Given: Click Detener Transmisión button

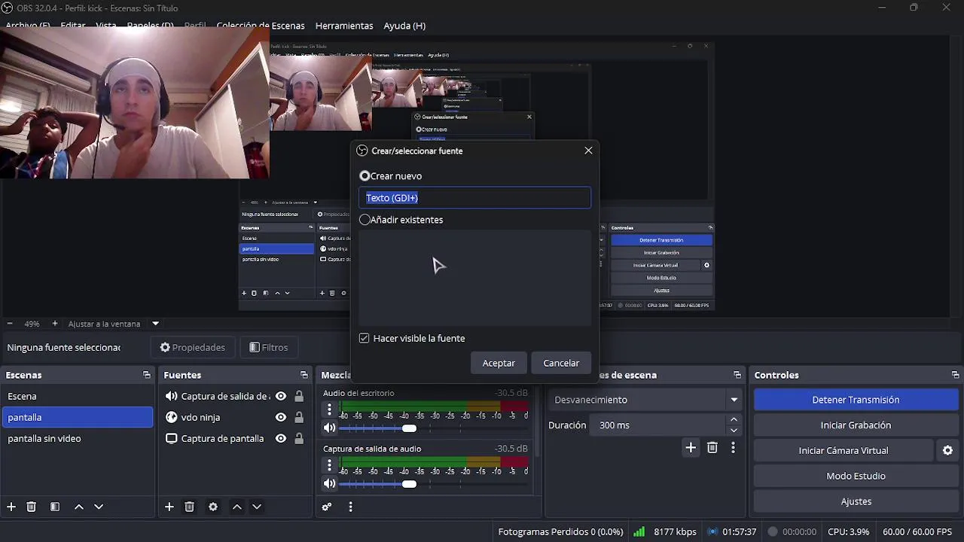Looking at the screenshot, I should pos(856,400).
